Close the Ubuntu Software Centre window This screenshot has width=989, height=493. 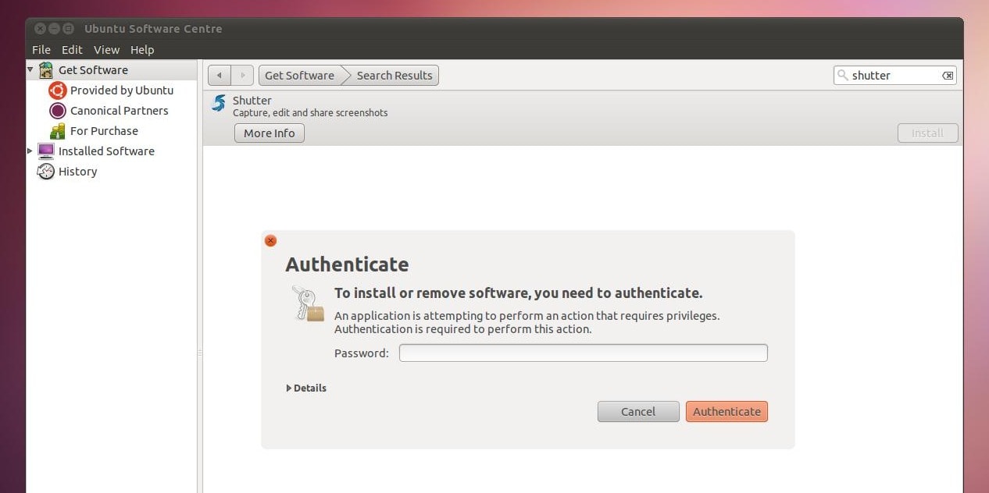coord(40,29)
